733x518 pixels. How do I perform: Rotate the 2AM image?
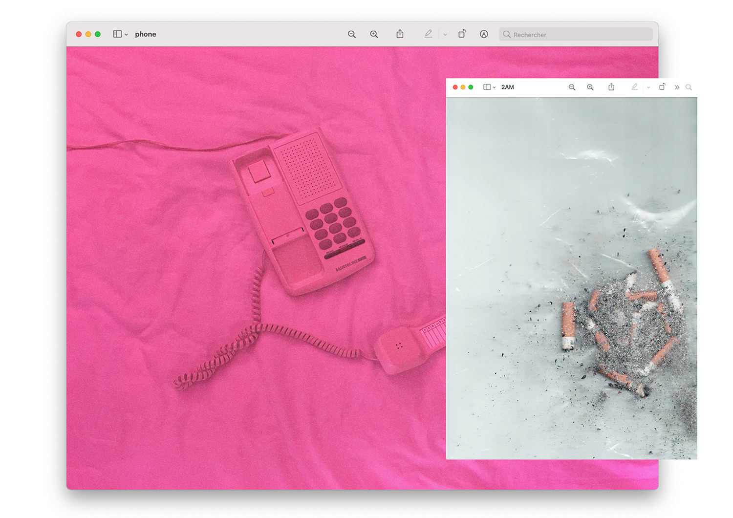662,87
